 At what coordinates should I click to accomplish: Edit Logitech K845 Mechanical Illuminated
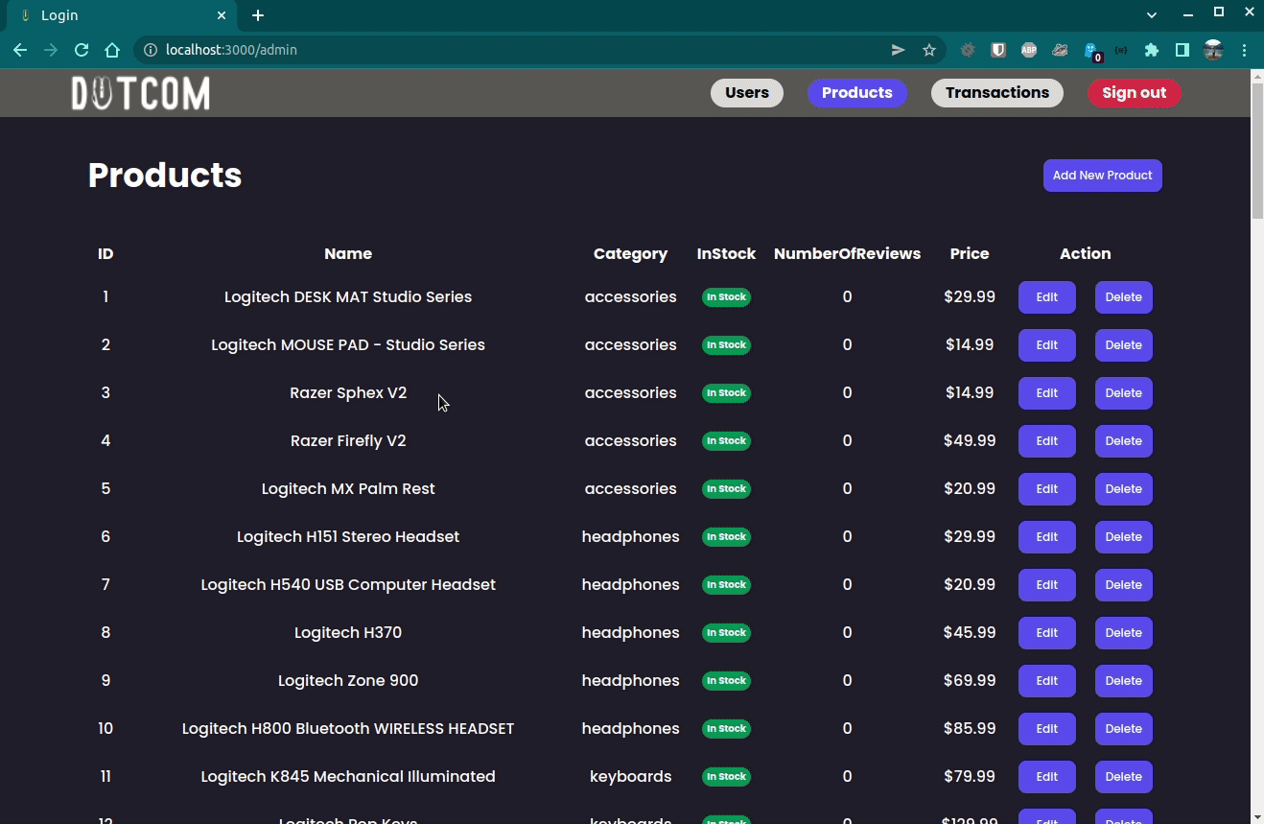point(1047,777)
